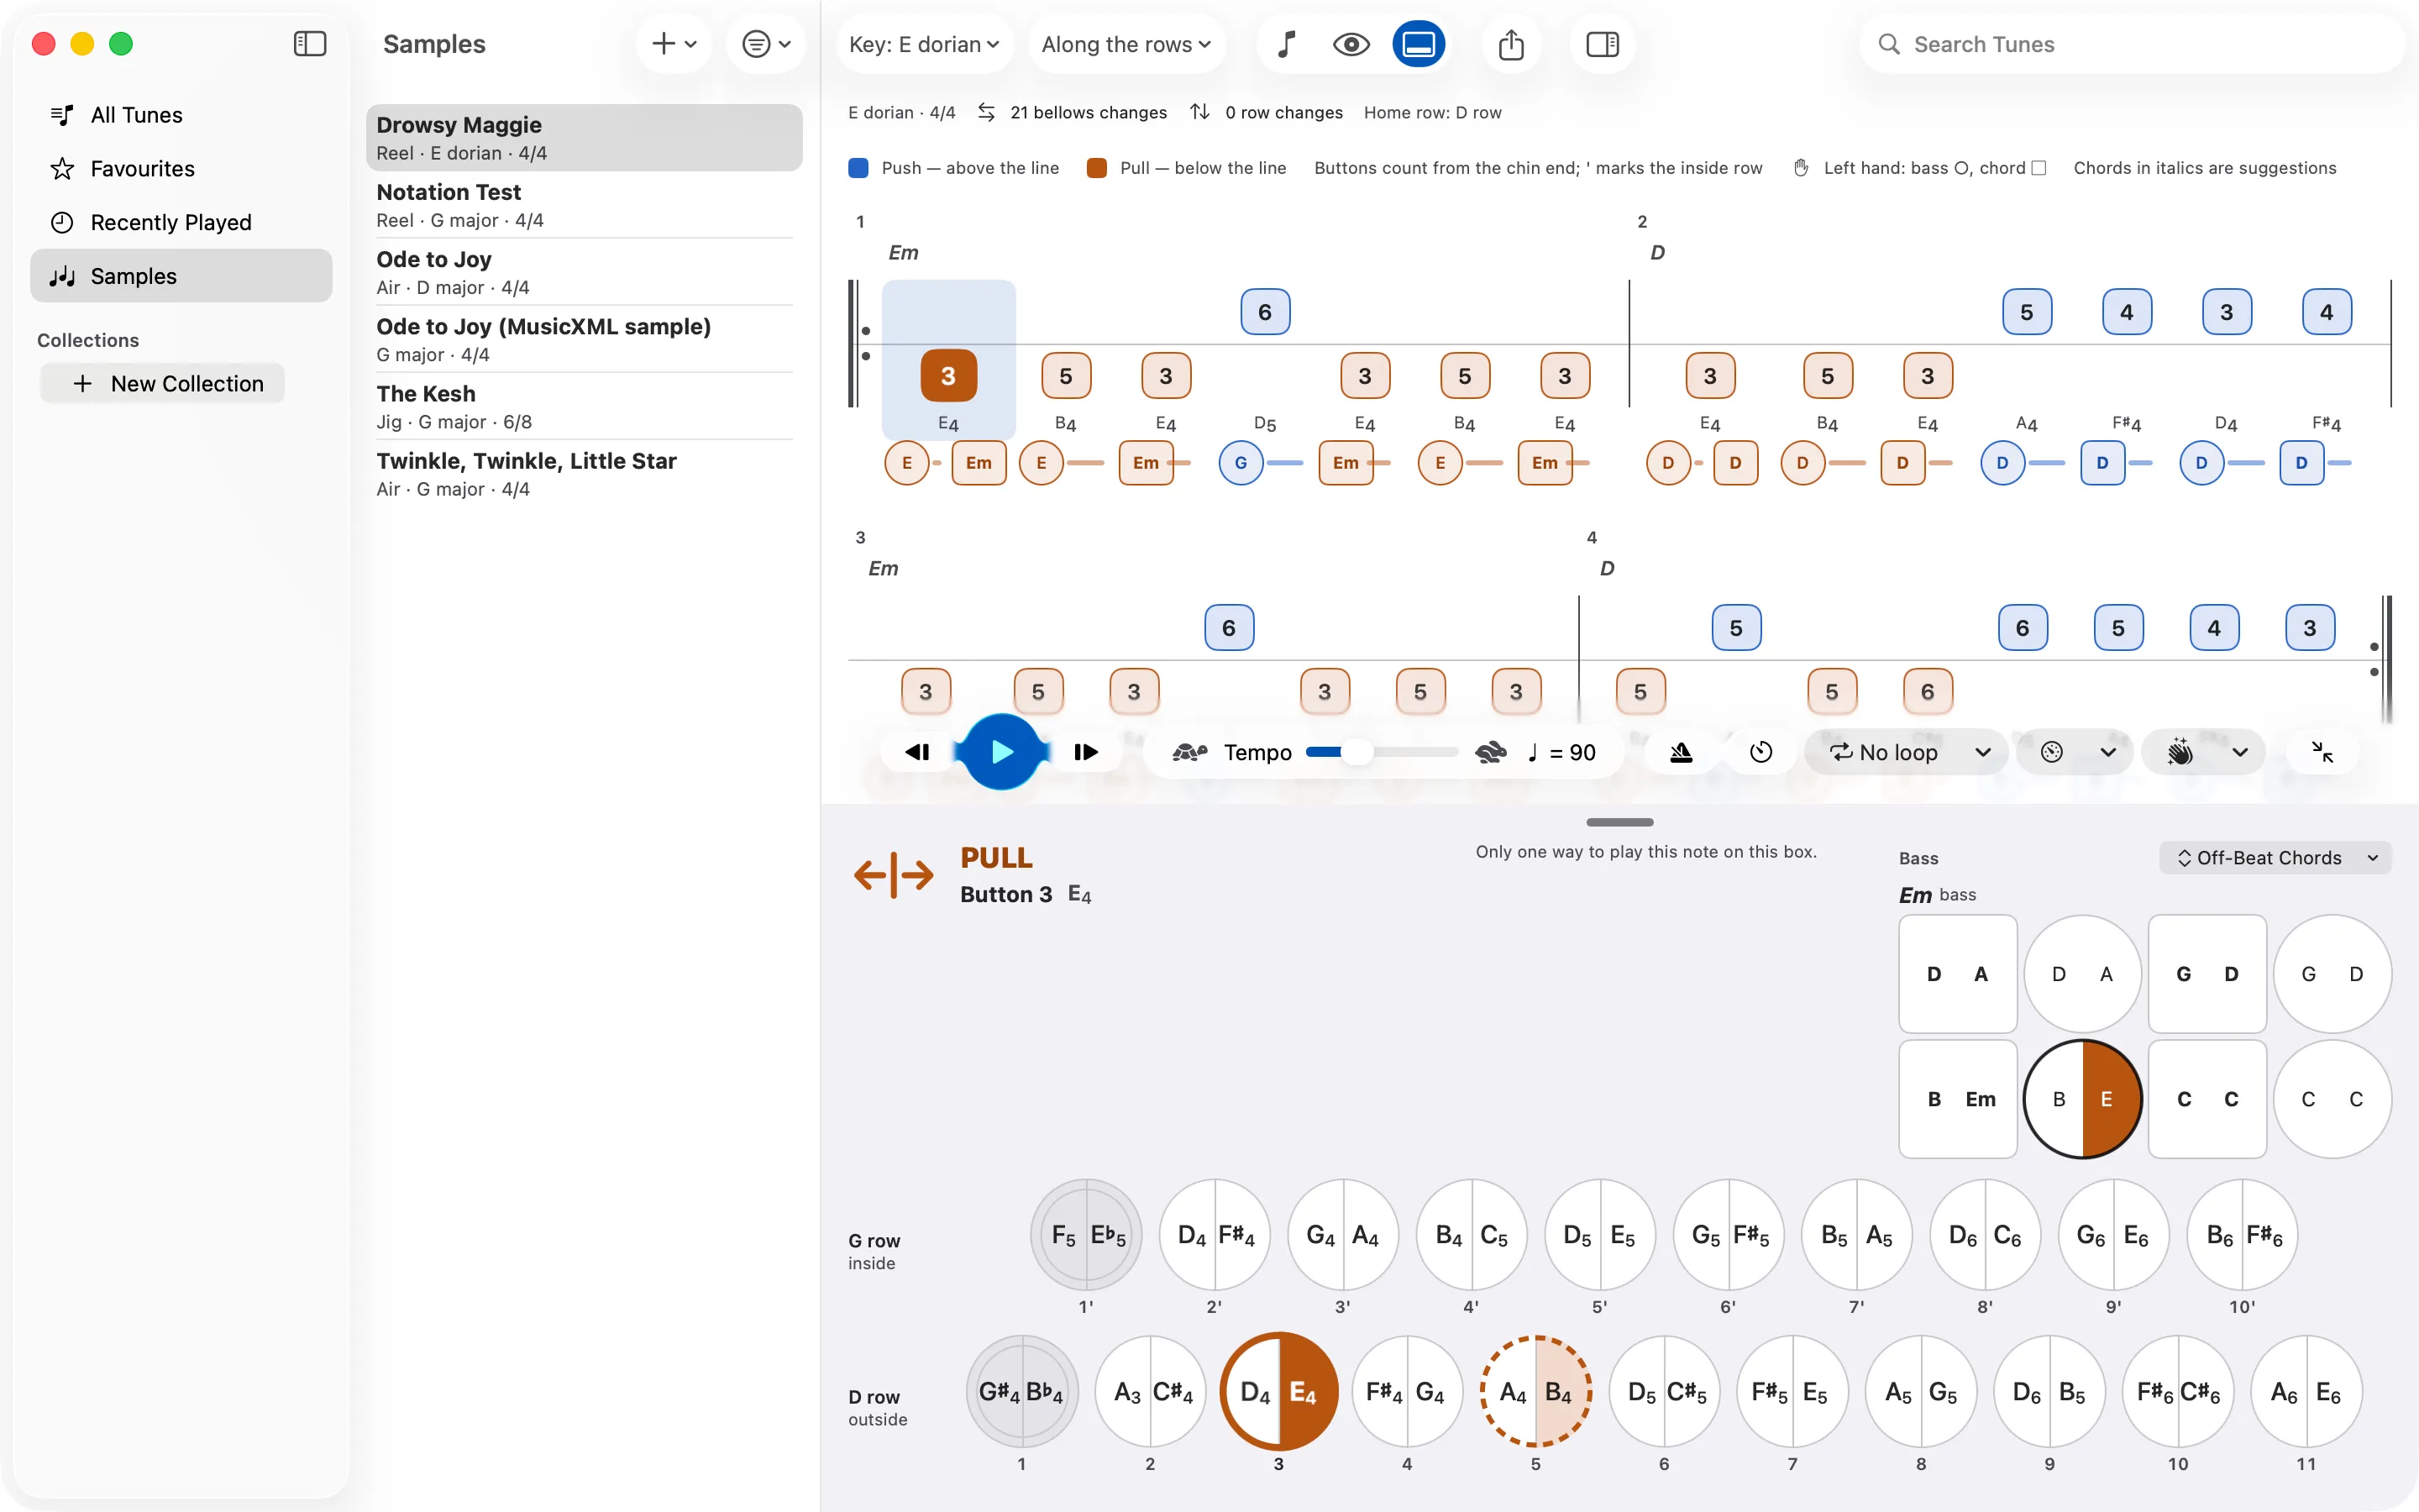Select Samples in sidebar

[x=181, y=276]
